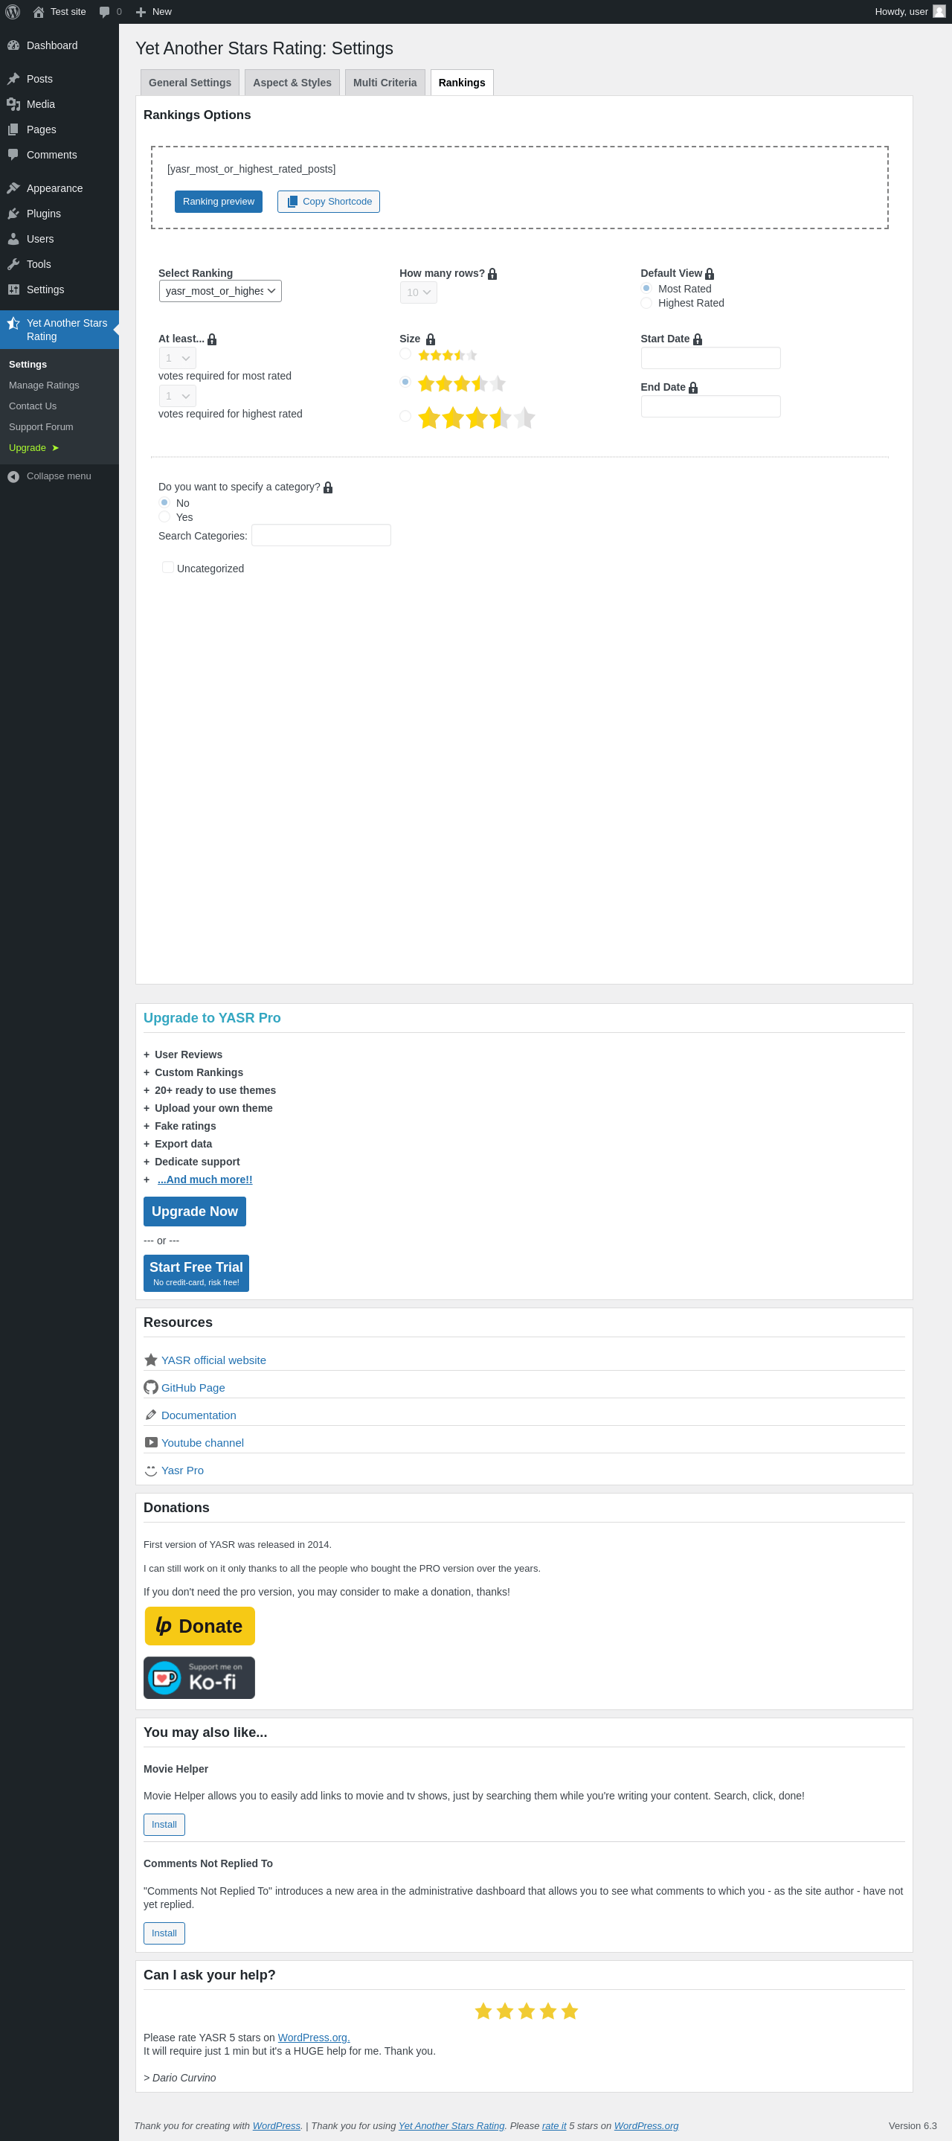Open the Test site home icon
Image resolution: width=952 pixels, height=2141 pixels.
point(38,12)
